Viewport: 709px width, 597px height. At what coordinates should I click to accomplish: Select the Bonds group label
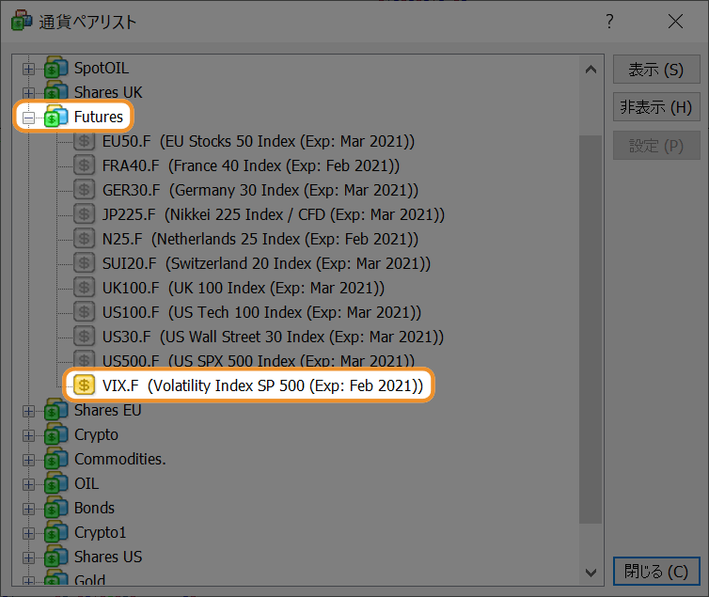coord(94,508)
